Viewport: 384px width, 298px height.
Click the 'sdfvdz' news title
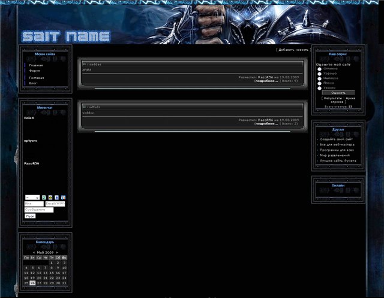point(95,107)
